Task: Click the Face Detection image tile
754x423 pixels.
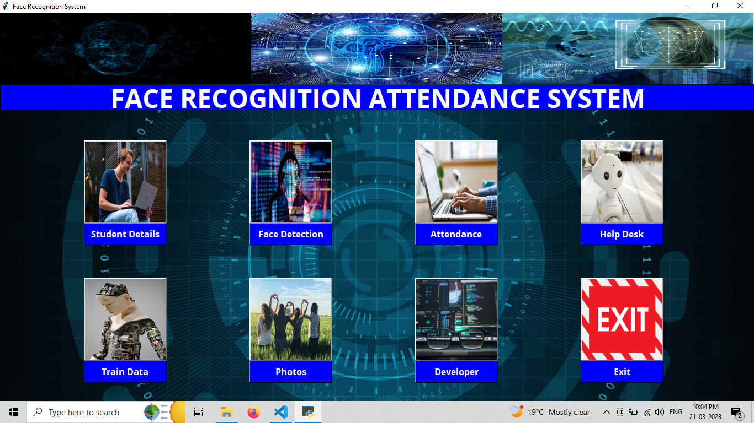Action: click(291, 182)
